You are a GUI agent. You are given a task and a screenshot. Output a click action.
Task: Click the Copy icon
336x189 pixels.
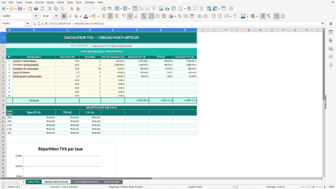pyautogui.click(x=56, y=9)
